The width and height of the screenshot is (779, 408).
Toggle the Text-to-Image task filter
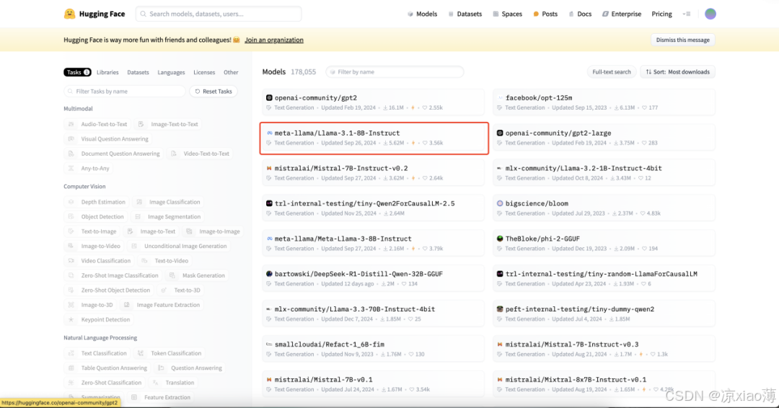pos(92,231)
